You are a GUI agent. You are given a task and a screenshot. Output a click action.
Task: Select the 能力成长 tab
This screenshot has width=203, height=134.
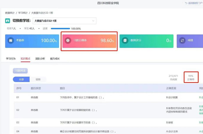point(55,58)
